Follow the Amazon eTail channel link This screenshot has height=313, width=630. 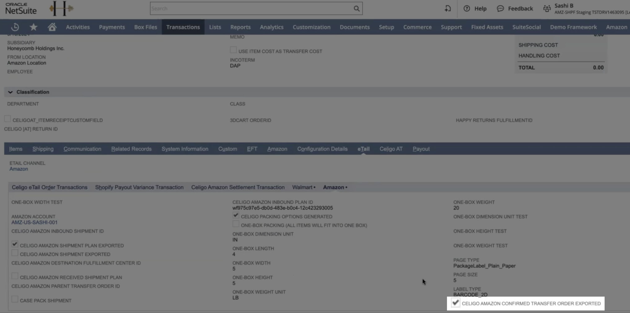19,169
